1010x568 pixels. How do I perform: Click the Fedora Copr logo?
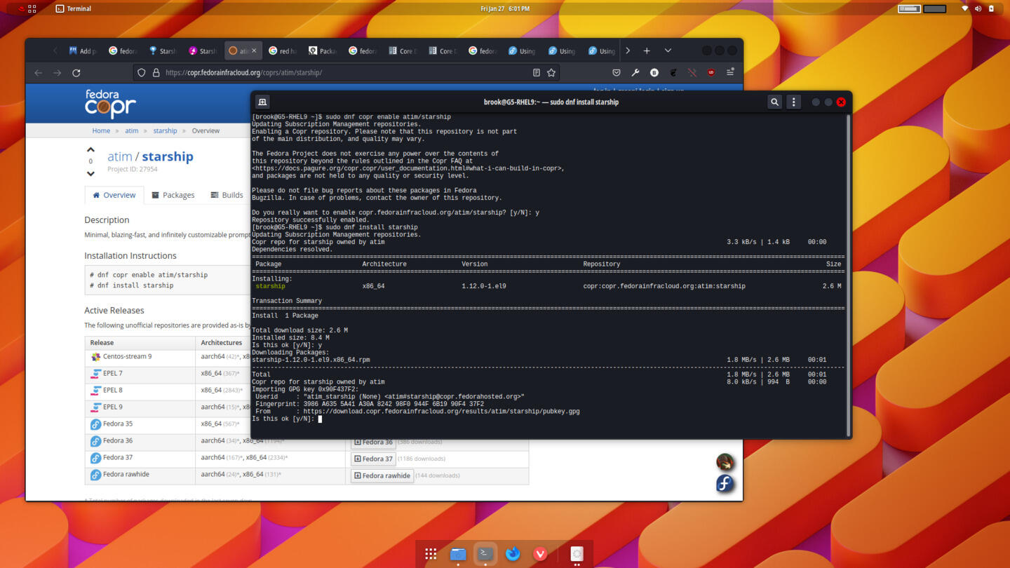110,104
